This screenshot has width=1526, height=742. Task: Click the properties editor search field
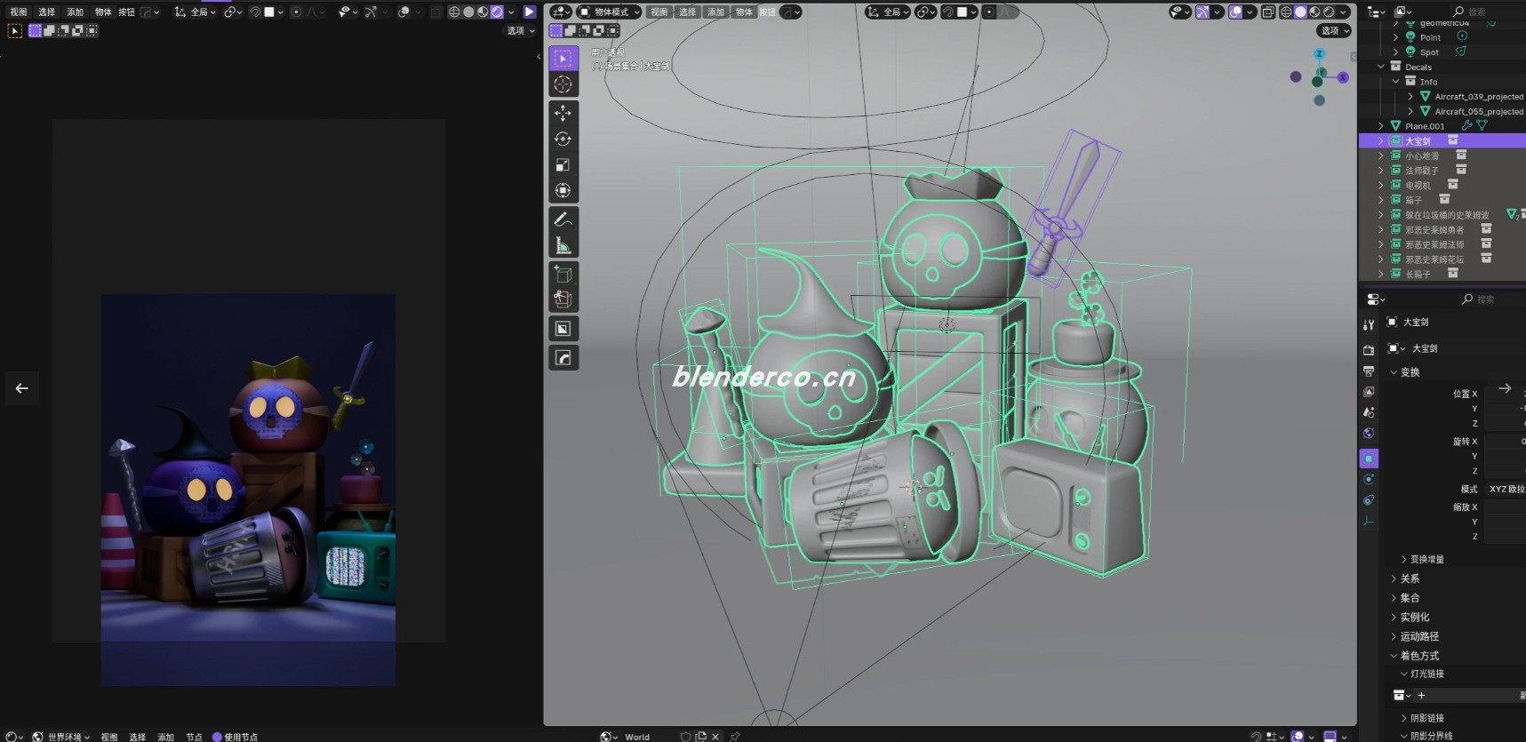1490,299
